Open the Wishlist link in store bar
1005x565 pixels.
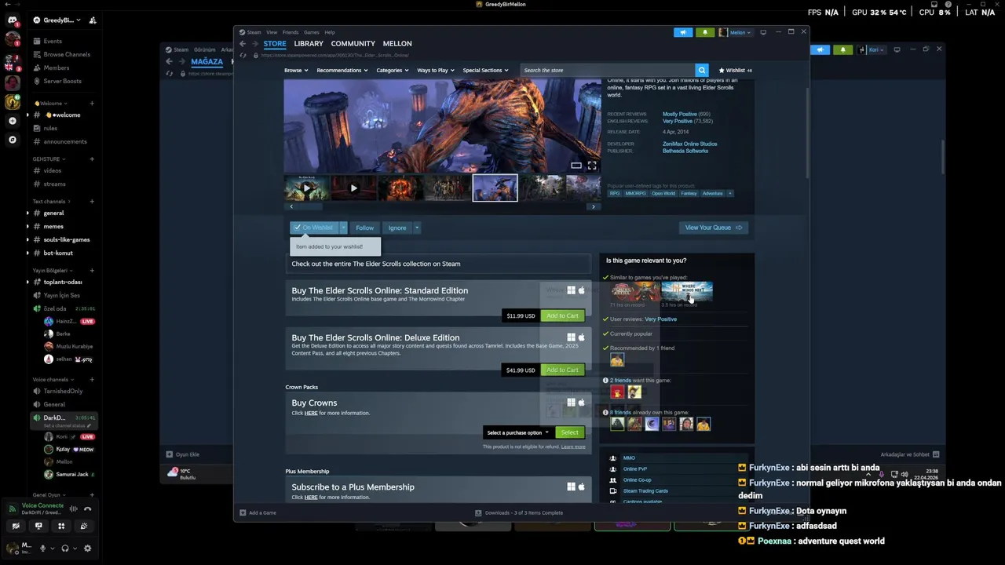tap(735, 71)
